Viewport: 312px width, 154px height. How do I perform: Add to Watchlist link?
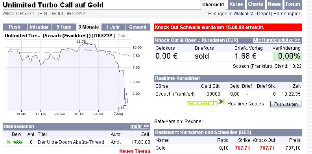(244, 14)
